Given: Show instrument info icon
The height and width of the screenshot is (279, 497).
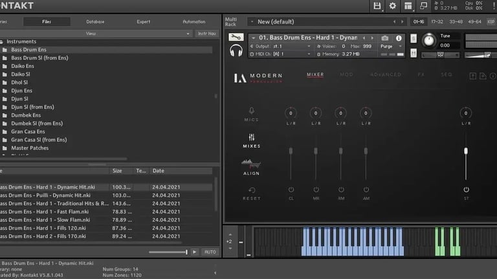Looking at the screenshot, I should coord(399,38).
